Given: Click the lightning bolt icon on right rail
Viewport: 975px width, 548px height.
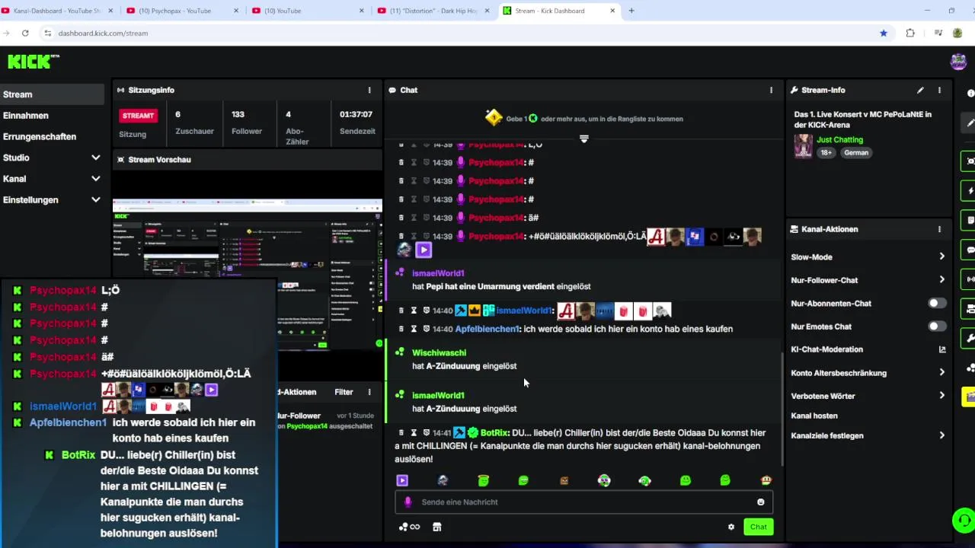Looking at the screenshot, I should click(x=970, y=190).
